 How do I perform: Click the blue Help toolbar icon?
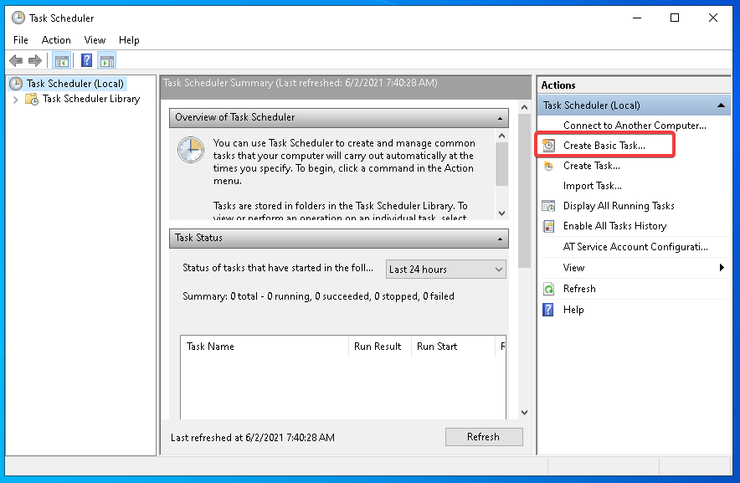point(86,60)
